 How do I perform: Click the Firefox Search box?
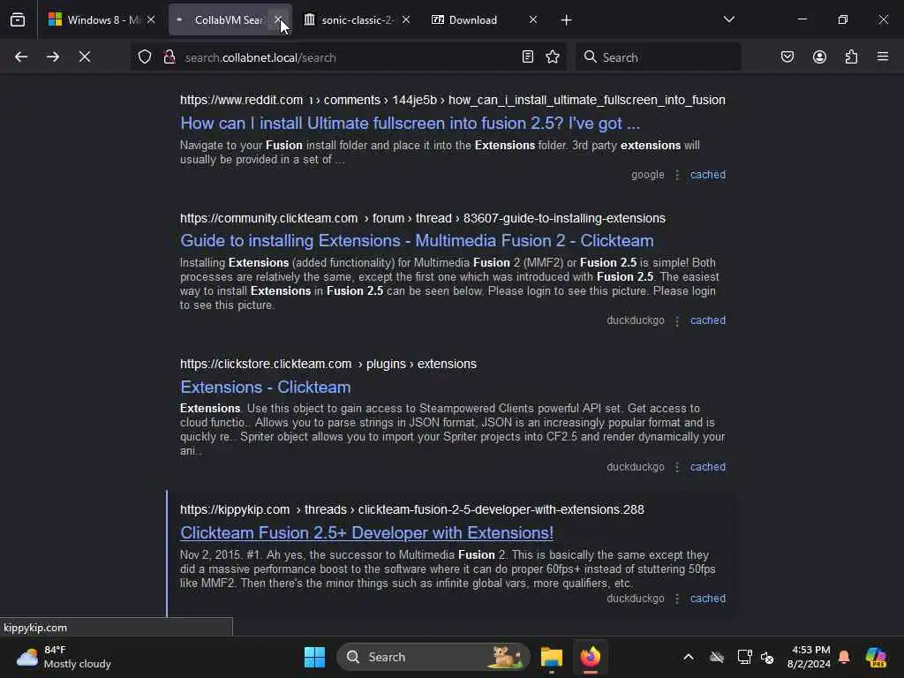pyautogui.click(x=659, y=57)
